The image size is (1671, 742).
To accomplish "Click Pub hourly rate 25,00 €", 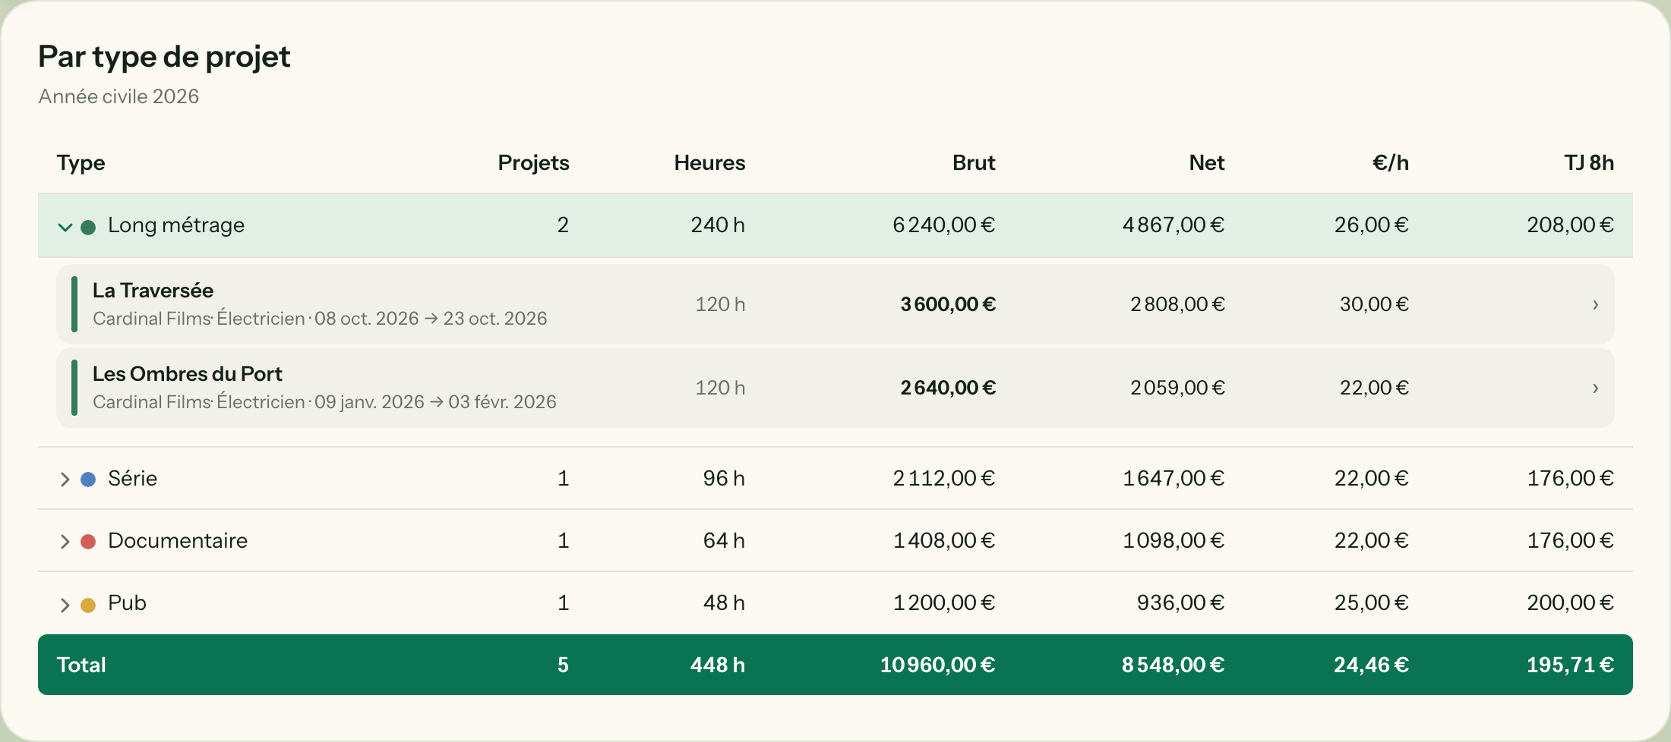I will [x=1372, y=602].
